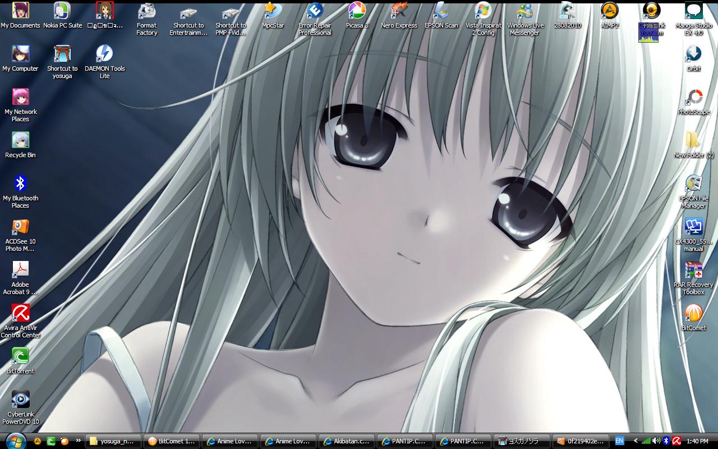
Task: Click the 1:40 PM clock
Action: (697, 441)
